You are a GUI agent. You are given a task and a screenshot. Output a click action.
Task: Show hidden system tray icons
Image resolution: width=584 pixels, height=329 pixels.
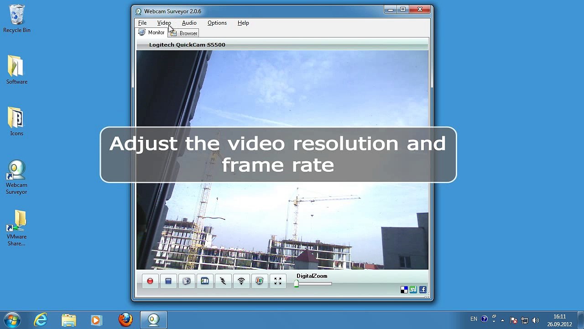pyautogui.click(x=503, y=320)
